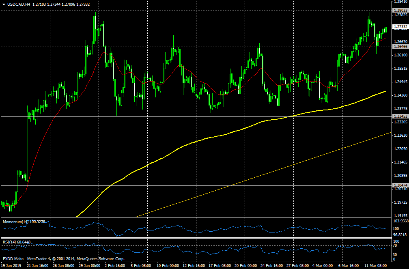Select the 1.20474 price level tag

pos(400,185)
